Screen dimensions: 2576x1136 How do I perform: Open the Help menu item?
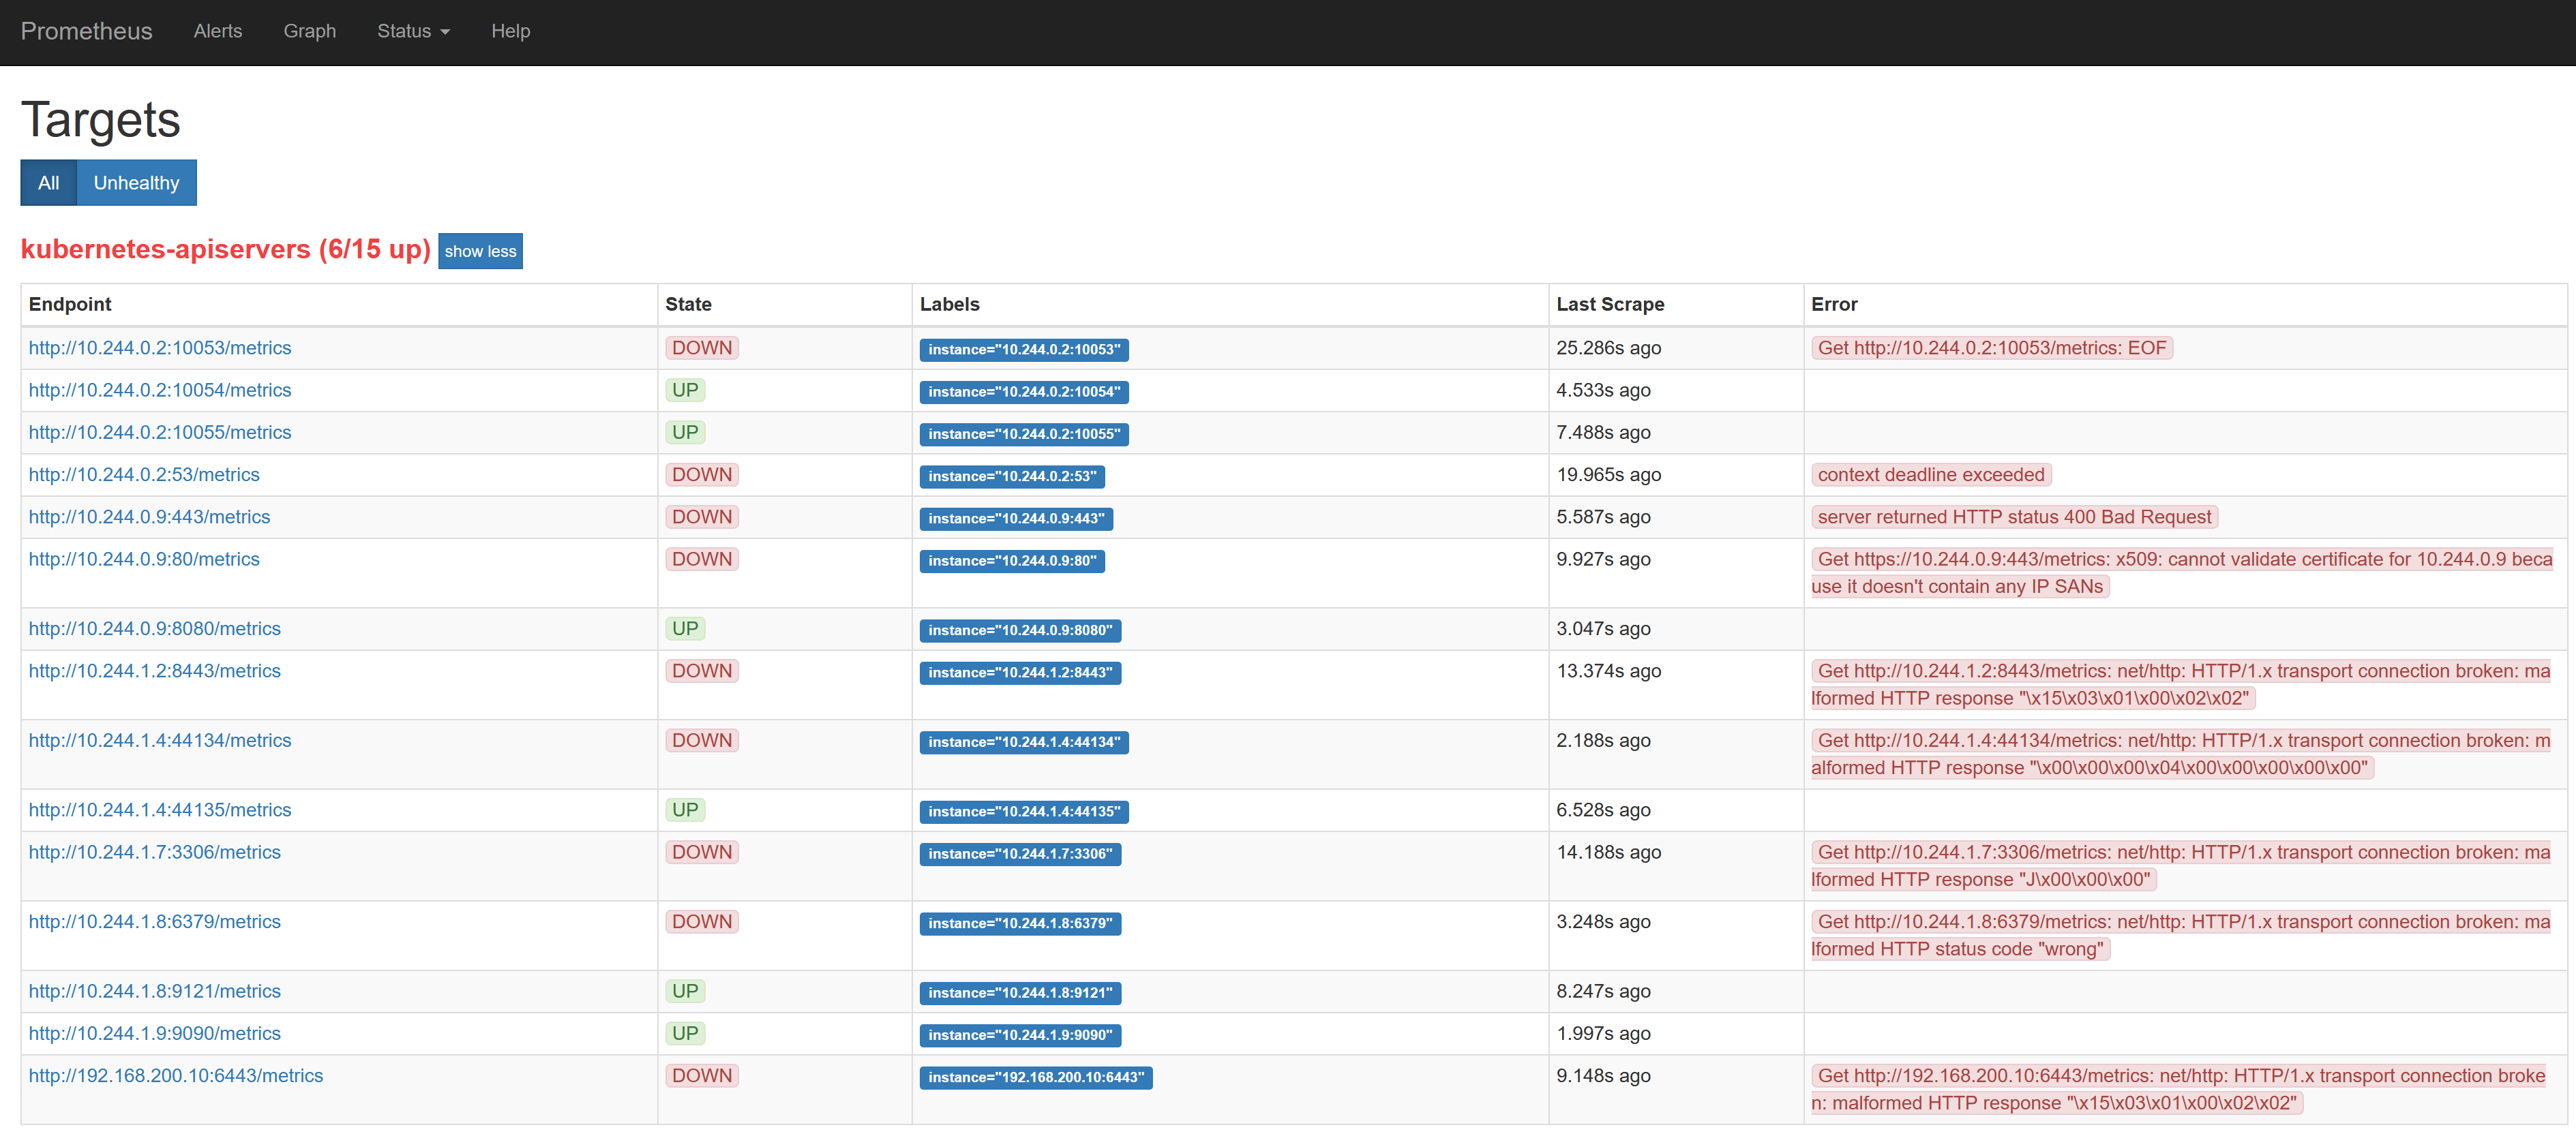[x=510, y=31]
